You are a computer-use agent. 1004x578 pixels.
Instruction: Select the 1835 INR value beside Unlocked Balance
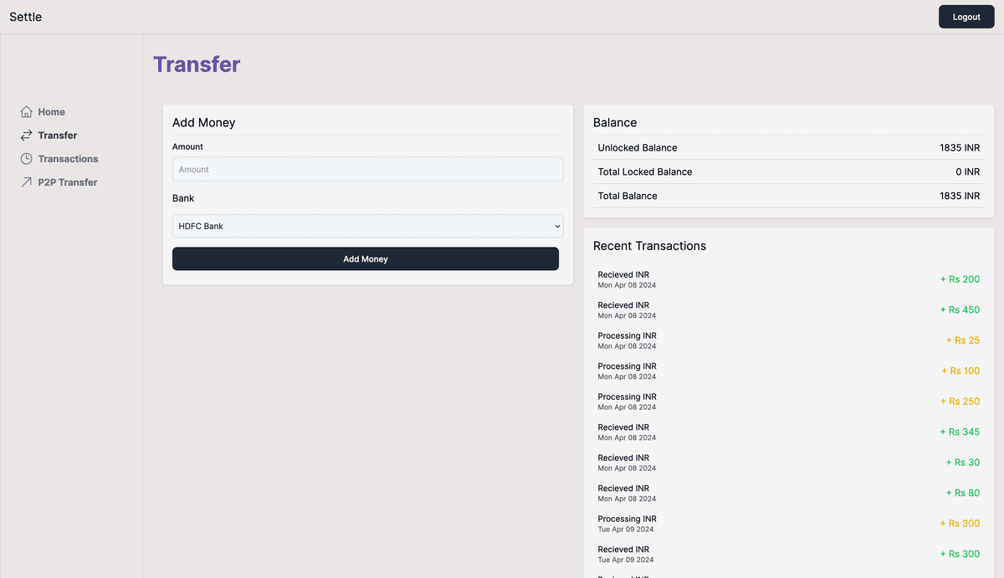(960, 148)
